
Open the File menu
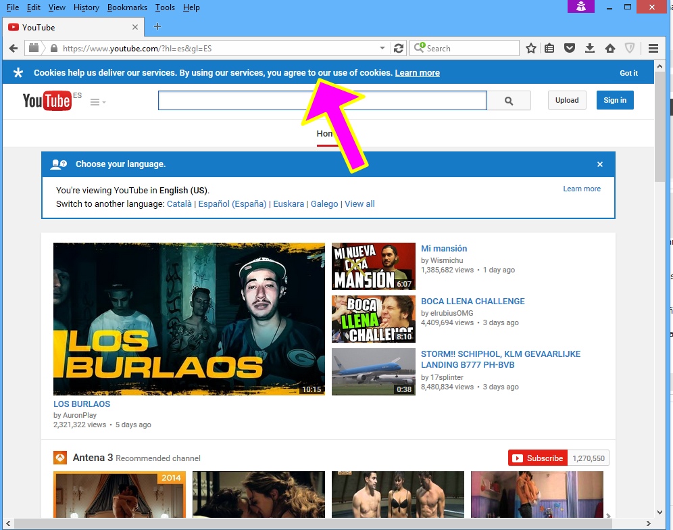tap(12, 7)
